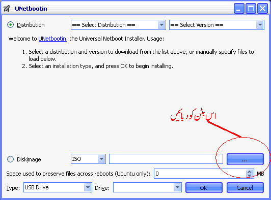Maximize the UNetbootin window
The height and width of the screenshot is (200, 271).
(251, 8)
